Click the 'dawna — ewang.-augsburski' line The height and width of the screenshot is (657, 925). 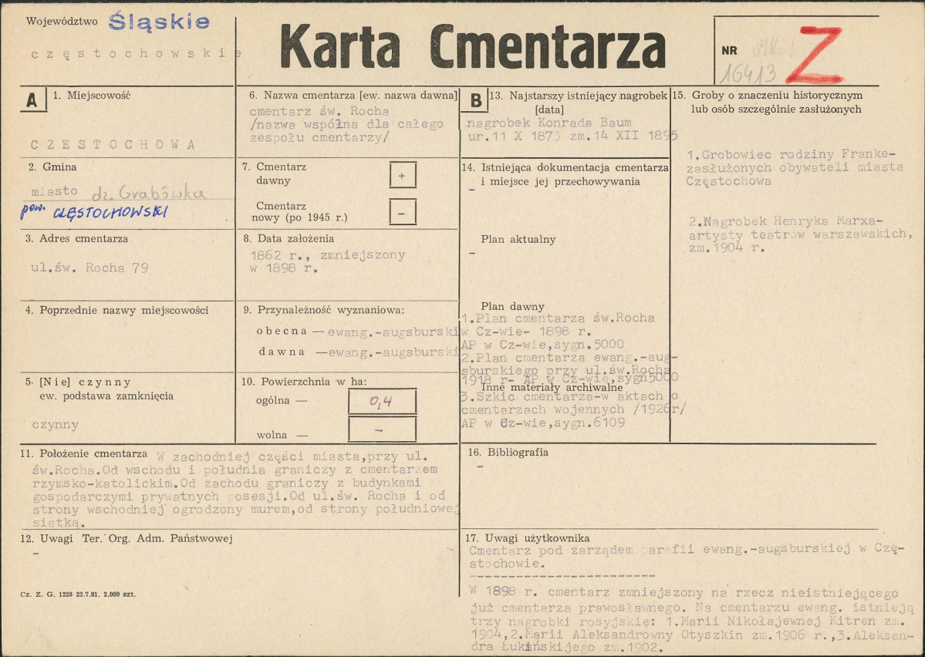point(359,352)
